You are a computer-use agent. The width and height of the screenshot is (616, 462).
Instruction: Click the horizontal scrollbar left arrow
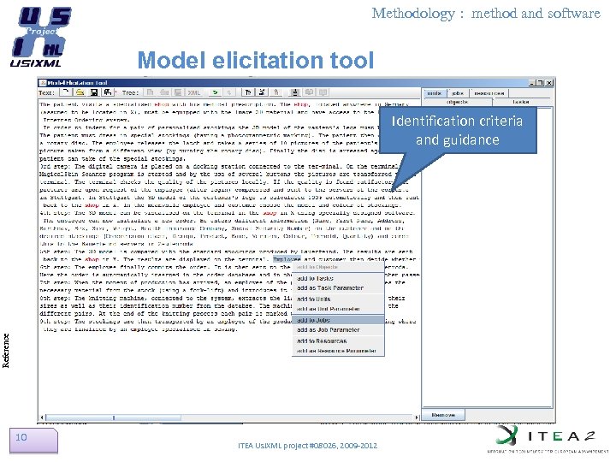click(x=42, y=418)
